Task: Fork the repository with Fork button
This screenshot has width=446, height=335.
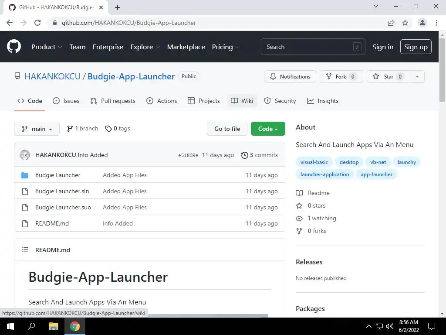Action: point(341,76)
